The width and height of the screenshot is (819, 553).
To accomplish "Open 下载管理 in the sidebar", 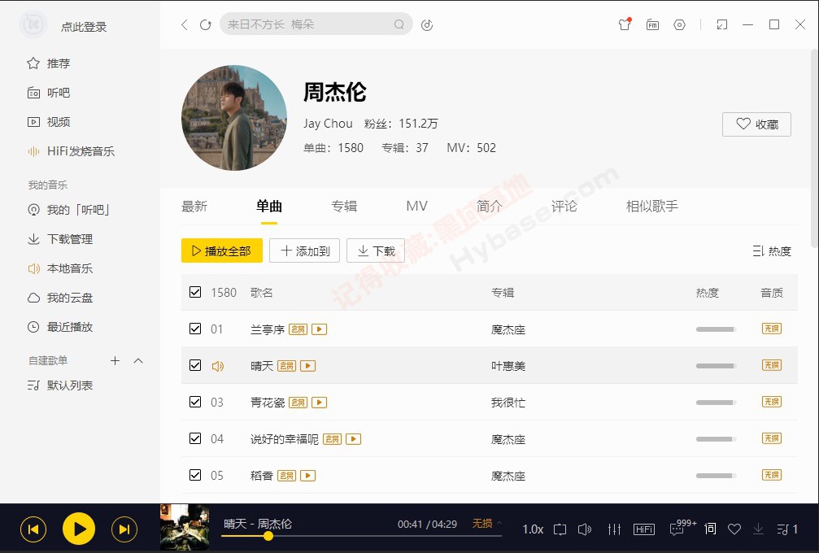I will [x=59, y=238].
